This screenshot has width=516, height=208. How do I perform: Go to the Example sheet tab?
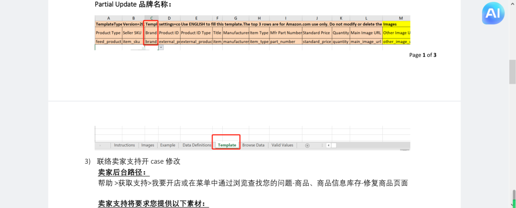167,145
